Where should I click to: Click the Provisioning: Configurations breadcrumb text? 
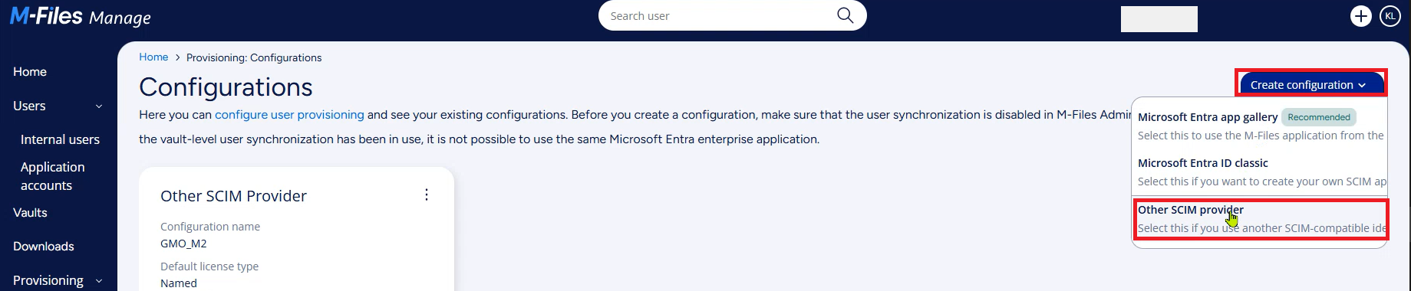pos(254,57)
